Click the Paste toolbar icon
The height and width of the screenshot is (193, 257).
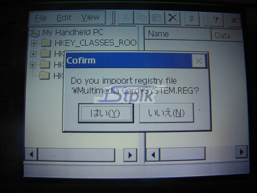(x=158, y=18)
